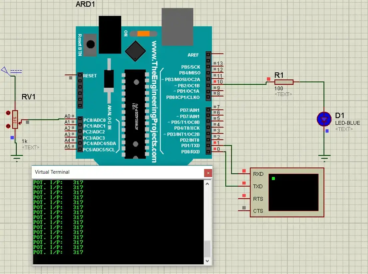Click the <TEXT> placeholder under 1k
This screenshot has width=368, height=274.
tap(31, 147)
